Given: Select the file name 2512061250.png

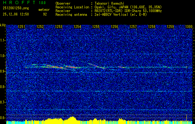Looking at the screenshot, I should (x=16, y=8).
